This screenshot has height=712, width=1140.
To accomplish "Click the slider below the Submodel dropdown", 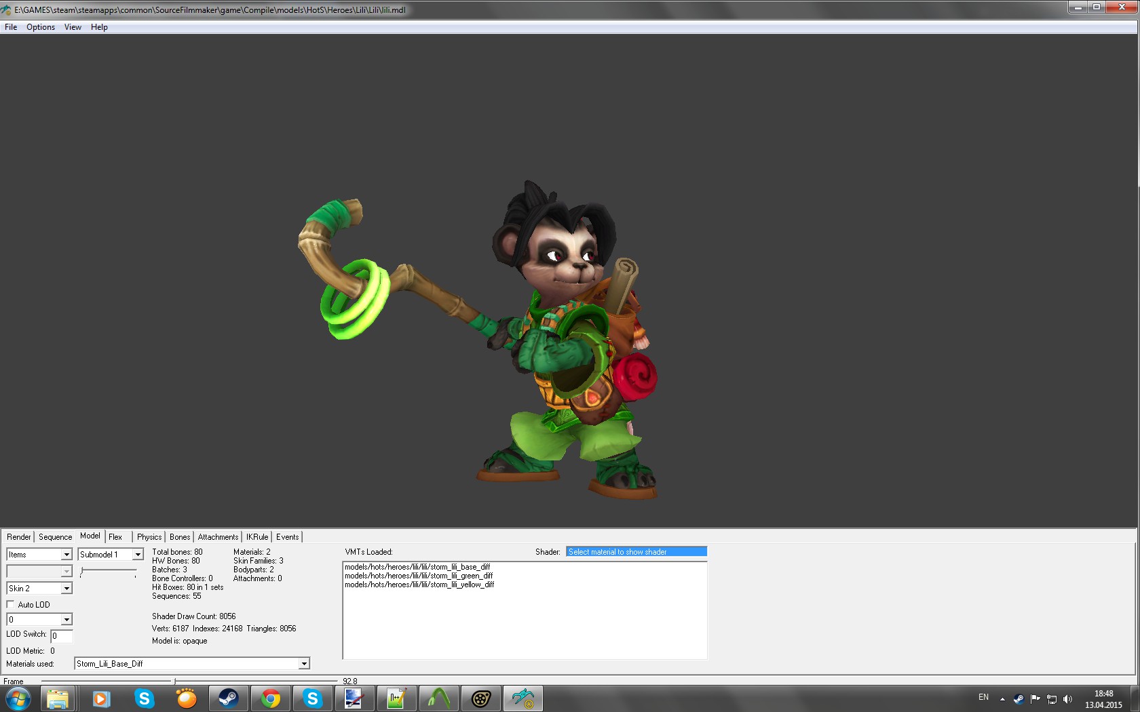I will click(109, 572).
